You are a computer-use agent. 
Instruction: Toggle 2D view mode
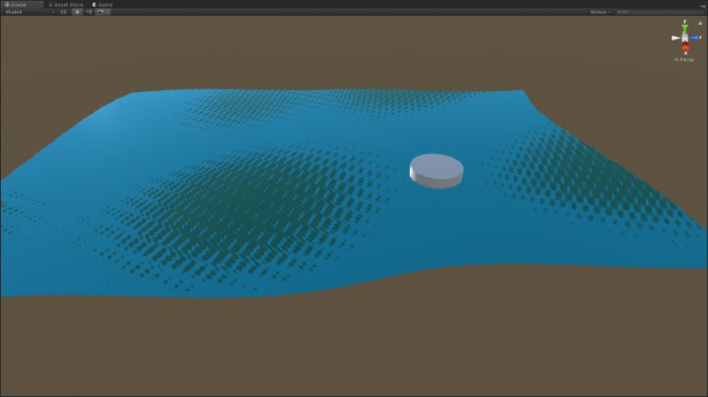click(x=63, y=12)
